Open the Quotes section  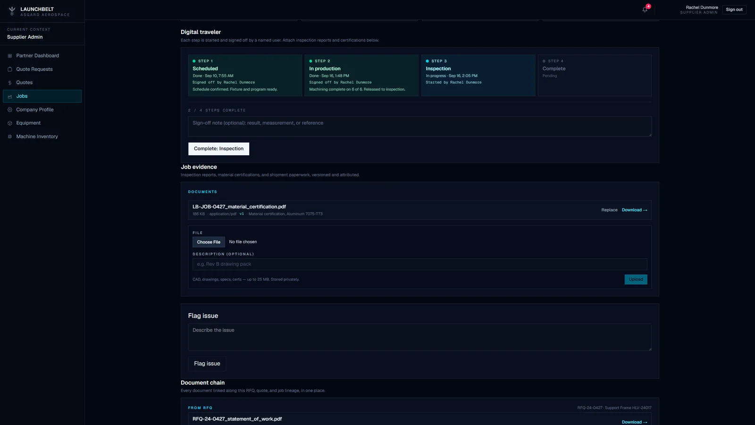coord(42,83)
